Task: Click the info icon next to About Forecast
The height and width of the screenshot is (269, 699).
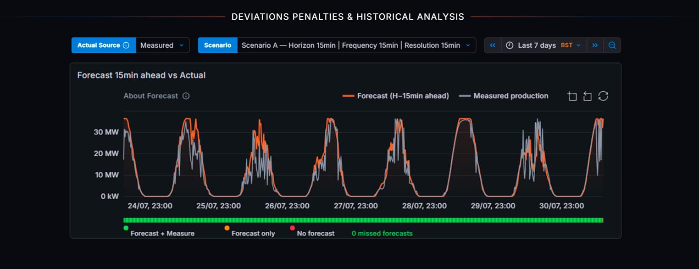Action: tap(186, 96)
